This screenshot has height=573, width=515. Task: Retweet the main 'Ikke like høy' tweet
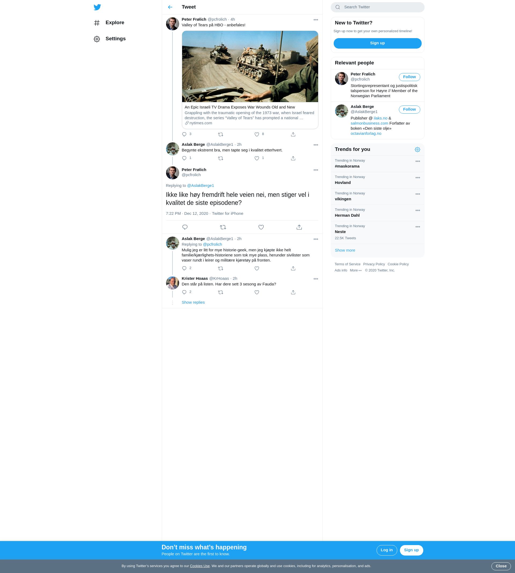point(223,227)
